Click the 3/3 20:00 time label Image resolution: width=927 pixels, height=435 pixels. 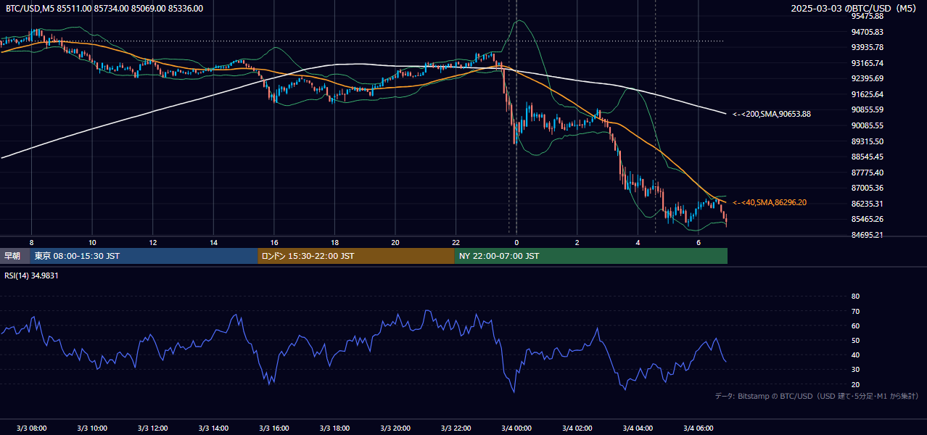[395, 428]
